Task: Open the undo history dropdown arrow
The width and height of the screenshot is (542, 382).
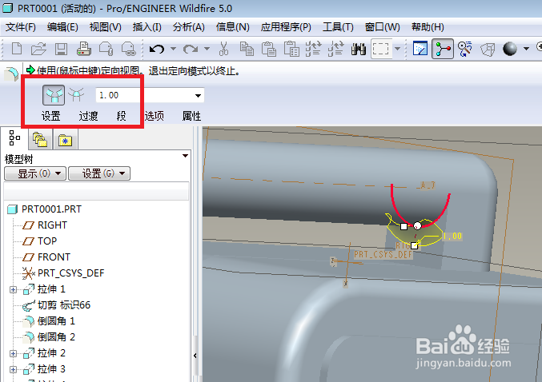Action: [173, 49]
